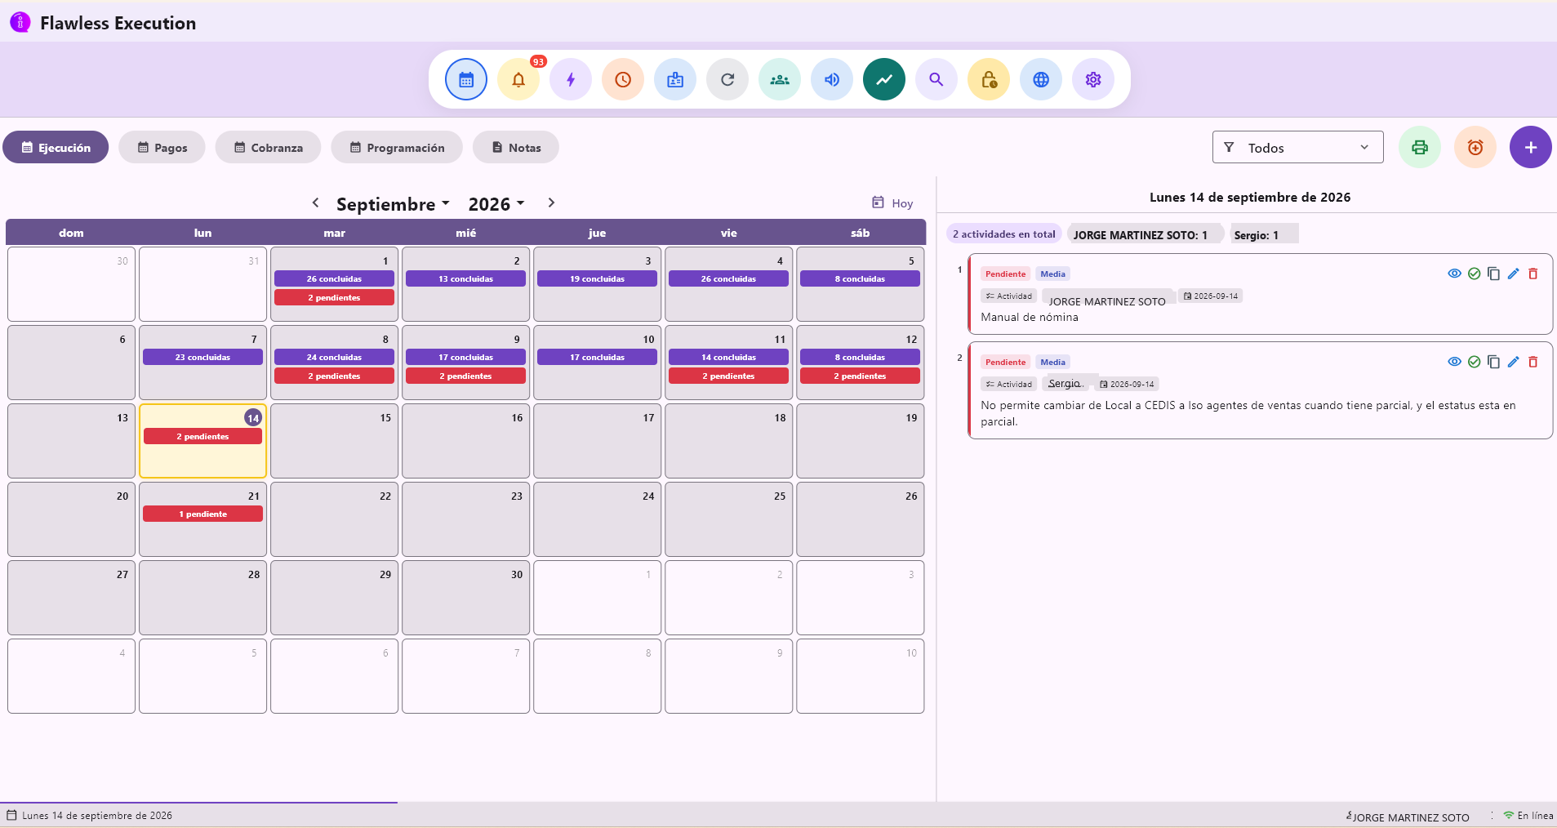Open the Todos filter dropdown
1557x828 pixels.
1297,147
